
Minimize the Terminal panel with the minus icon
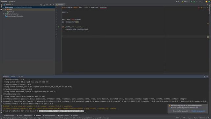point(207,77)
